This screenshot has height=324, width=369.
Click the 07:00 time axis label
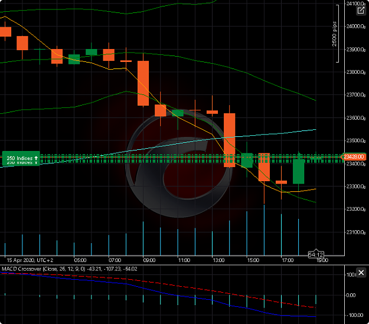point(115,260)
